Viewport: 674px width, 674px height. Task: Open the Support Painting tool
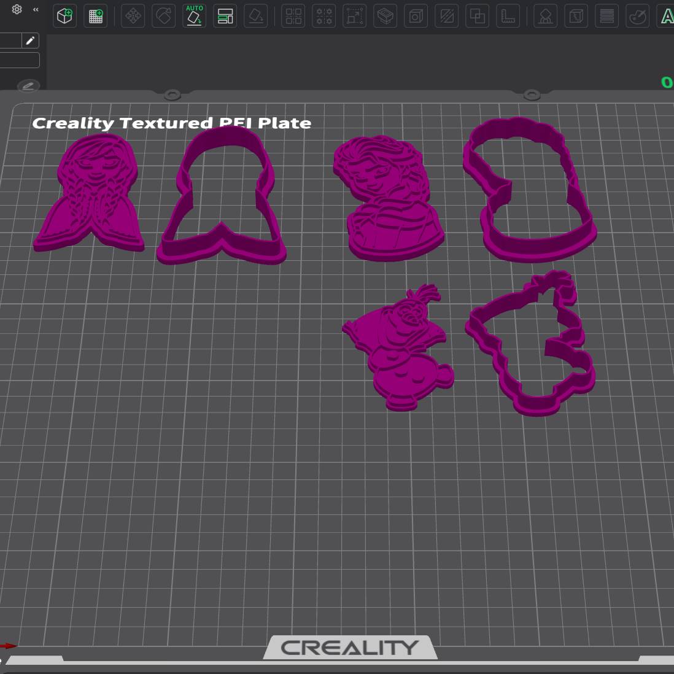[545, 16]
